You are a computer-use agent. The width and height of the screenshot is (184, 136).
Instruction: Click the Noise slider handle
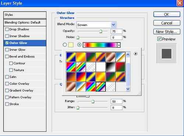click(x=78, y=37)
